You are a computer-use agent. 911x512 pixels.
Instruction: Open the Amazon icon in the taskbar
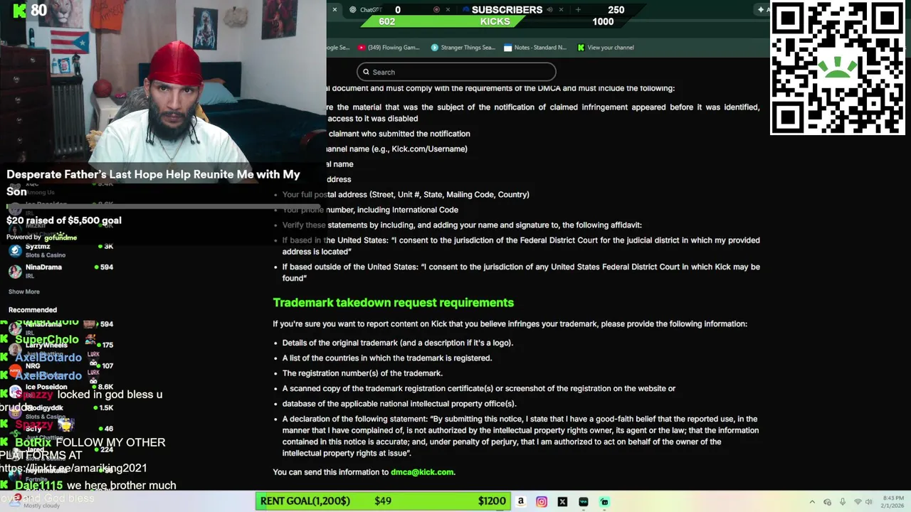pyautogui.click(x=521, y=501)
